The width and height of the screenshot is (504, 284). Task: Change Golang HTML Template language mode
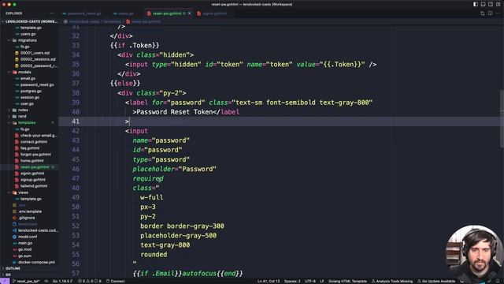pos(347,281)
